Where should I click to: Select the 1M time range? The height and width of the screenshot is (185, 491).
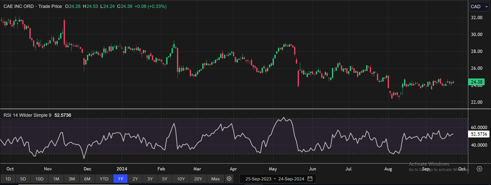coord(56,179)
